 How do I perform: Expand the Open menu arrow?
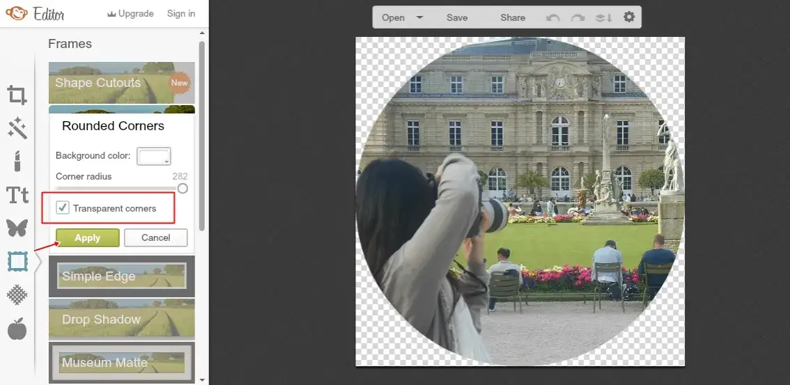pos(419,17)
